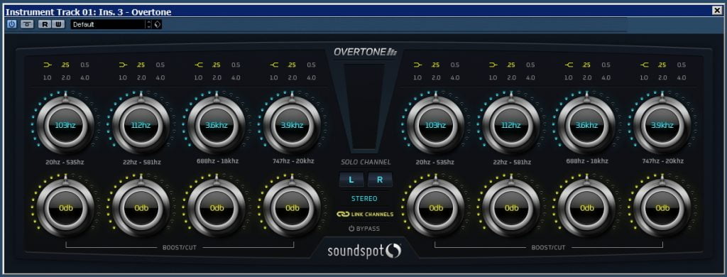Solo the R channel

tap(380, 180)
